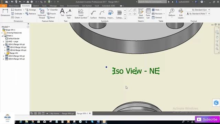The image size is (220, 124).
Task: Click Start Sketch
Action: tap(141, 14)
